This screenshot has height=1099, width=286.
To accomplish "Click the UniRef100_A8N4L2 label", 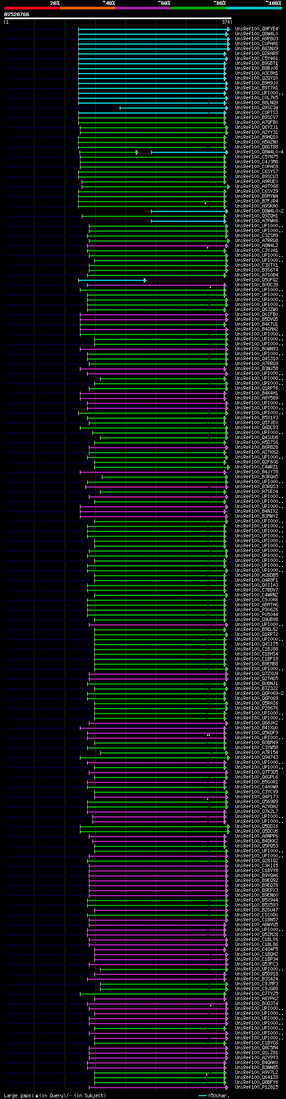I will 257,246.
